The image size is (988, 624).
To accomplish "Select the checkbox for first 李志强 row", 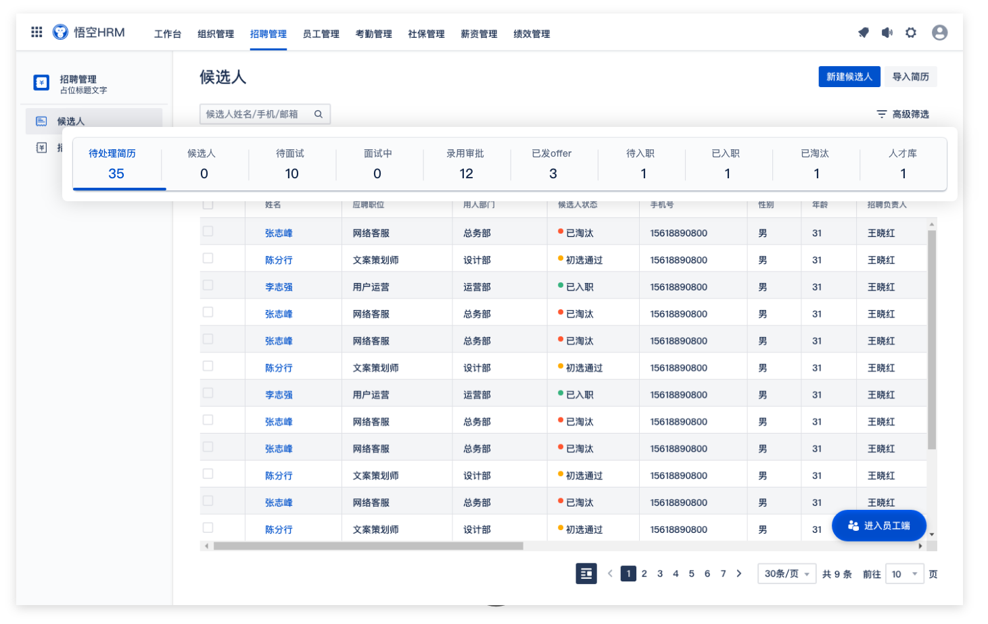I will [x=208, y=285].
